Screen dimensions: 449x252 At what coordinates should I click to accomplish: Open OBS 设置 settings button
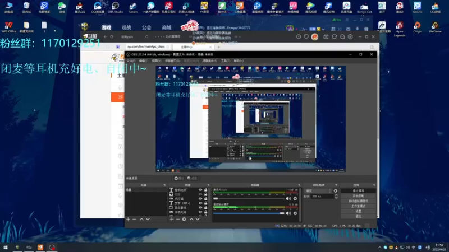coord(358,211)
